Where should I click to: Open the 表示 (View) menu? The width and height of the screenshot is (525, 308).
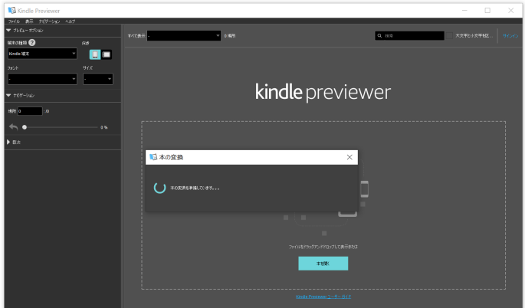pyautogui.click(x=29, y=21)
